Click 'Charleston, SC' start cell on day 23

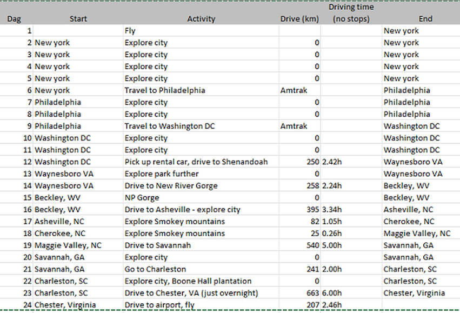78,293
